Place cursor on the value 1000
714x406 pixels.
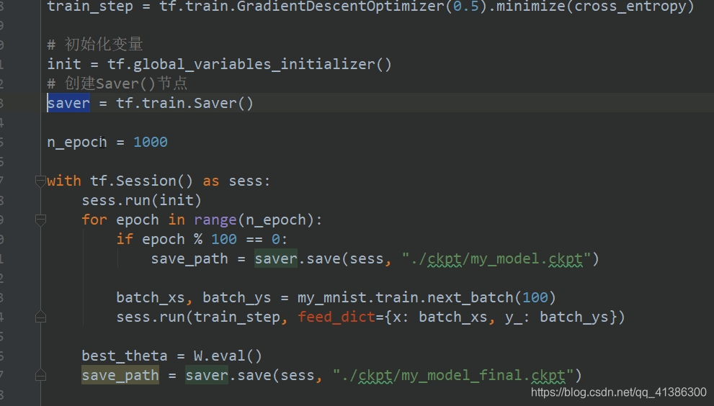pyautogui.click(x=151, y=142)
